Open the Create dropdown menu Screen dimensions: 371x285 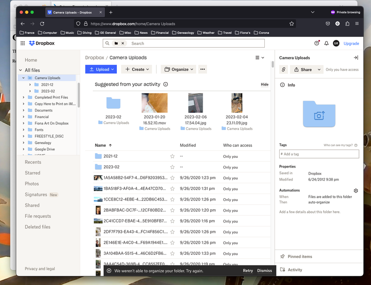click(x=137, y=69)
